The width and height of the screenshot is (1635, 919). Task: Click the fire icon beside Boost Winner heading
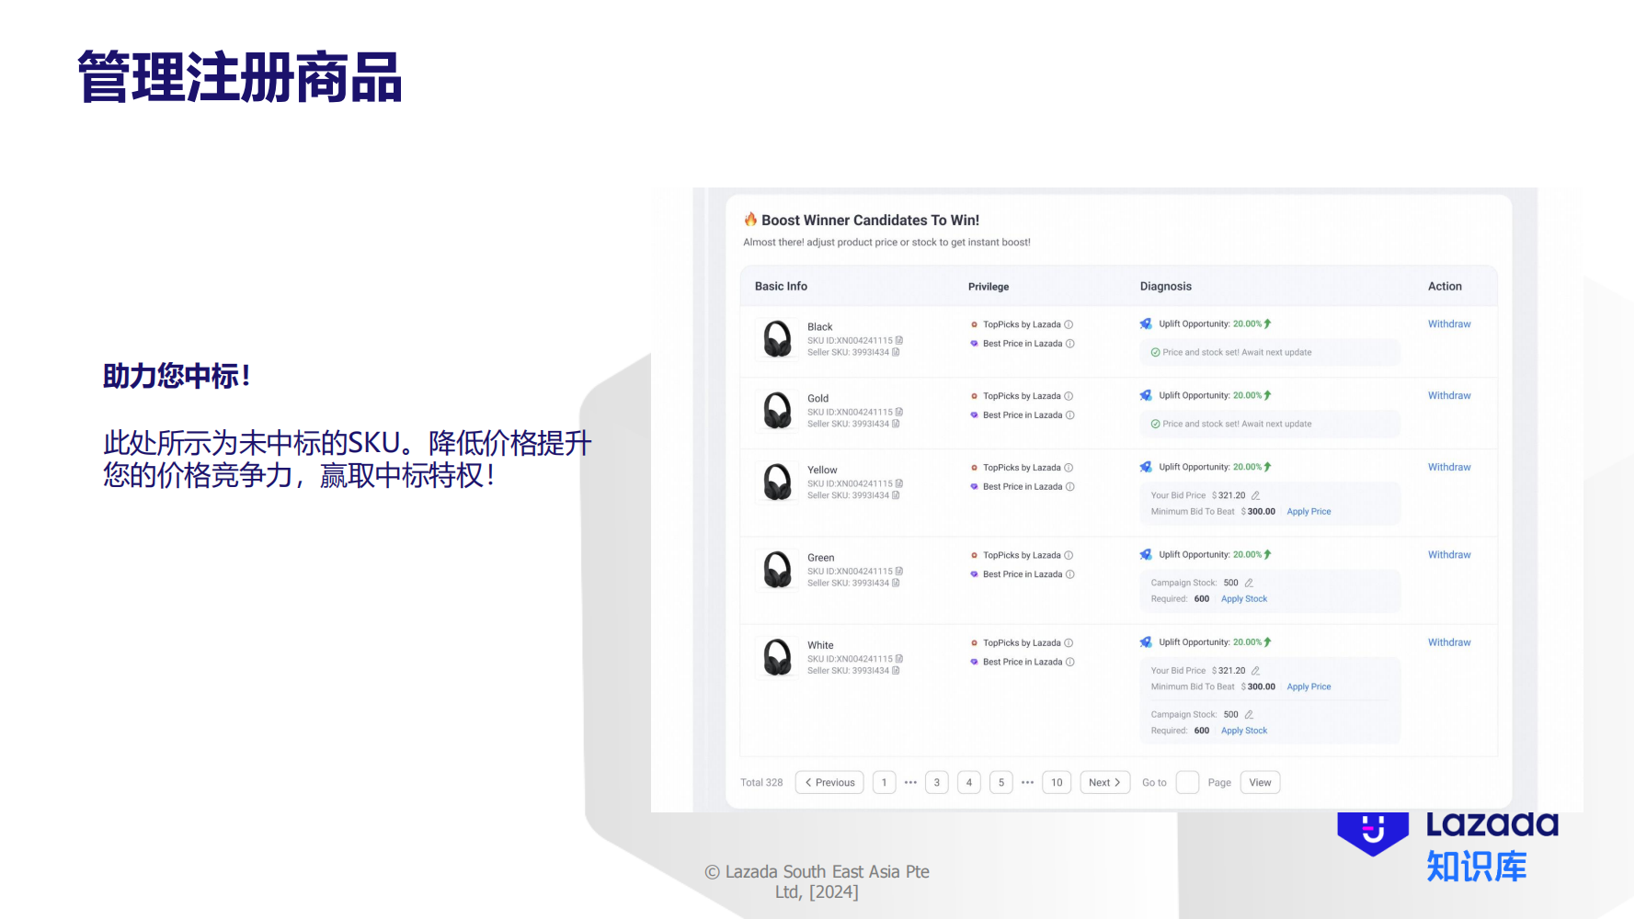[x=750, y=220]
